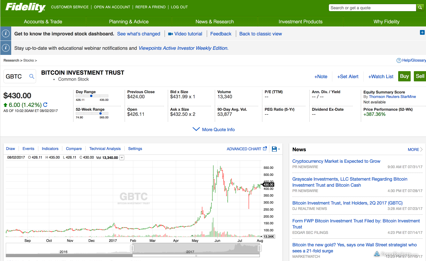This screenshot has width=426, height=261.
Task: Click Back to classic view link
Action: (x=261, y=34)
